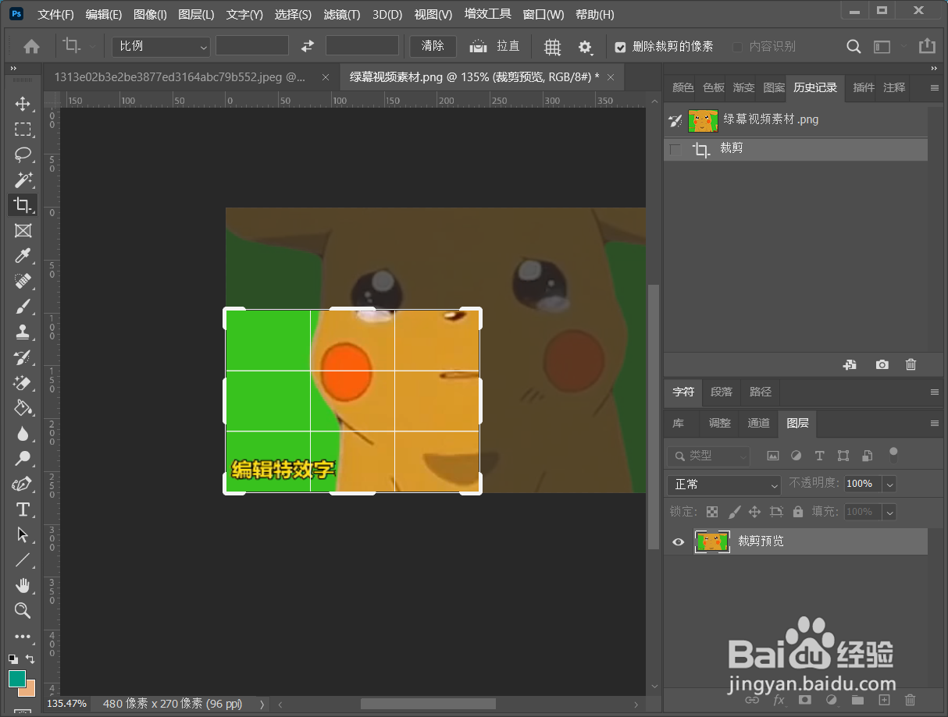Select the Magic Wand tool
Image resolution: width=948 pixels, height=717 pixels.
click(x=23, y=180)
